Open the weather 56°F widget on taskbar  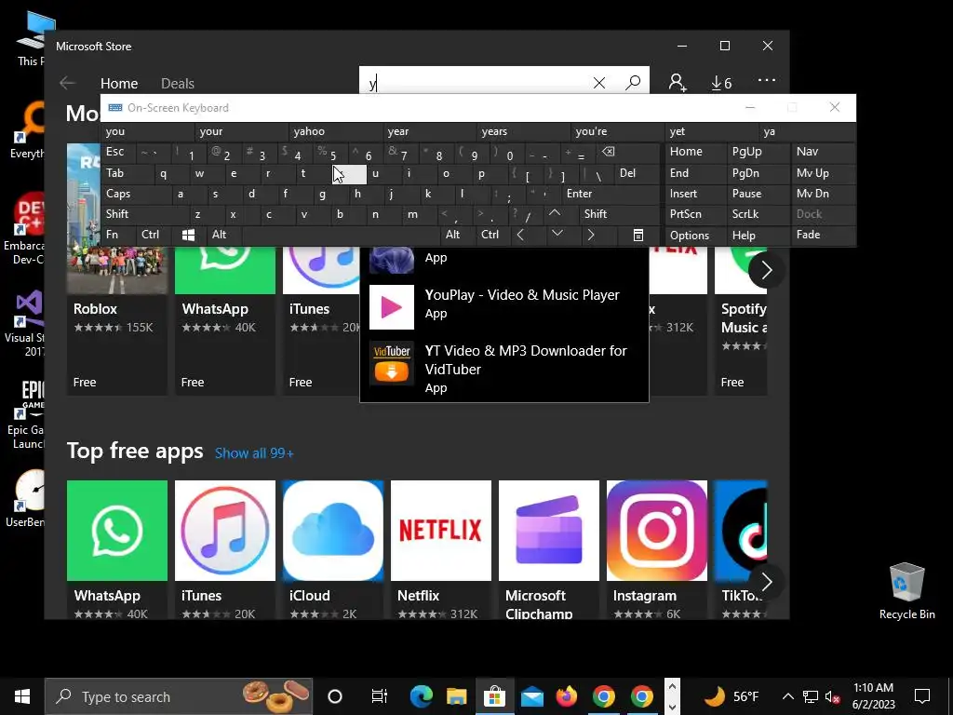click(x=732, y=696)
